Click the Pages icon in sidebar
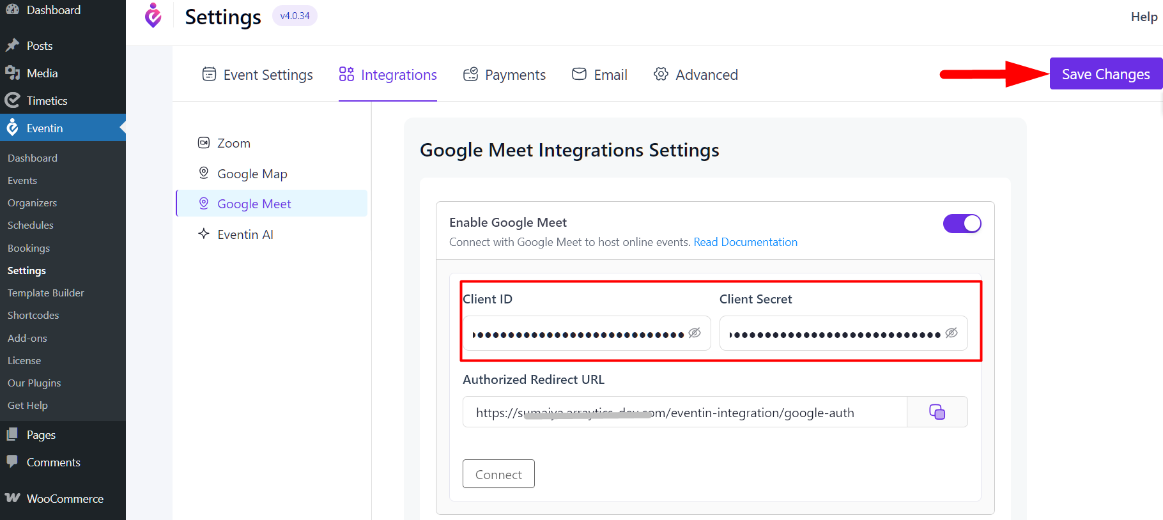This screenshot has width=1163, height=520. tap(12, 434)
